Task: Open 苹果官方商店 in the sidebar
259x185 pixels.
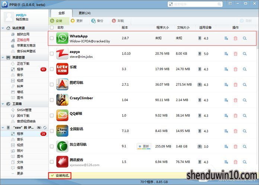Action: point(26,46)
